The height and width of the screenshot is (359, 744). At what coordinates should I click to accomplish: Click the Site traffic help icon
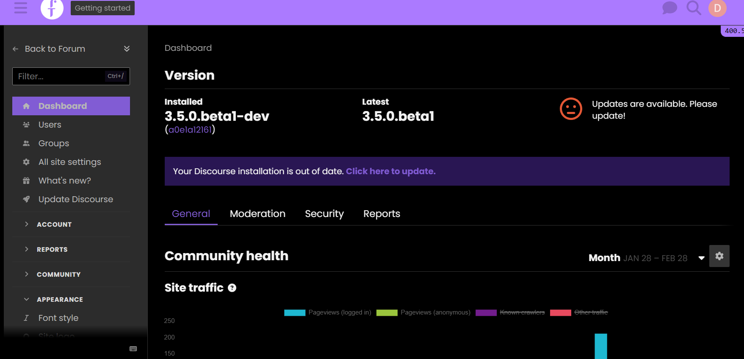pyautogui.click(x=232, y=288)
